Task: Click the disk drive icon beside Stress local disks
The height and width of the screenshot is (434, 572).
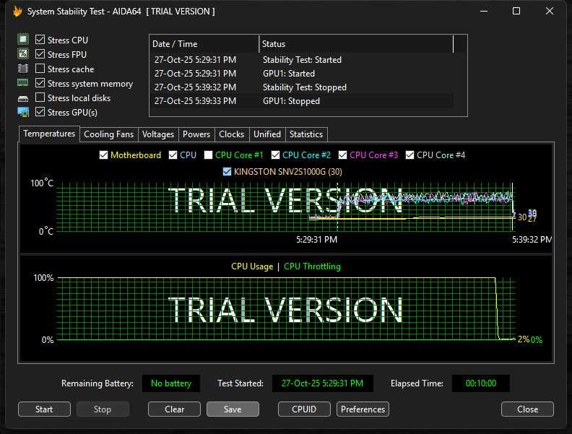Action: pos(23,98)
